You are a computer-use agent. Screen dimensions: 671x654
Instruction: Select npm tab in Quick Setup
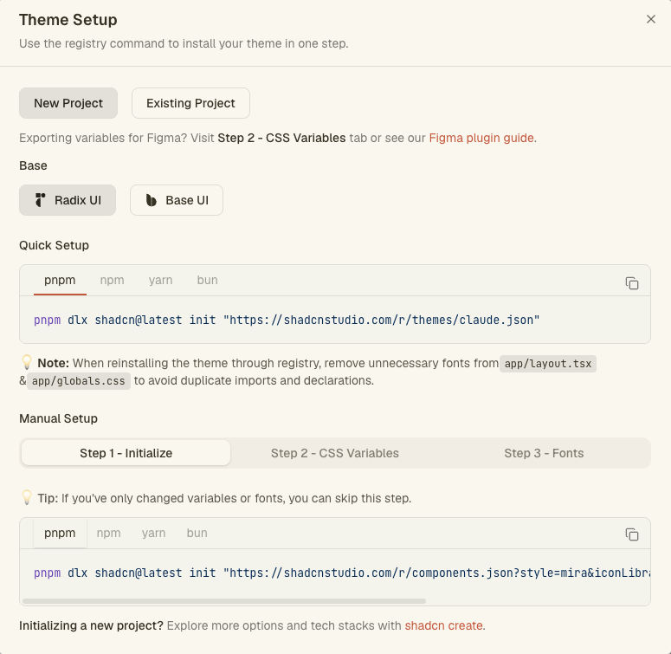tap(112, 281)
